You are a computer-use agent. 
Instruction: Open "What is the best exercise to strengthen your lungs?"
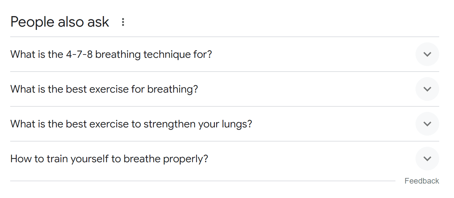coord(131,124)
